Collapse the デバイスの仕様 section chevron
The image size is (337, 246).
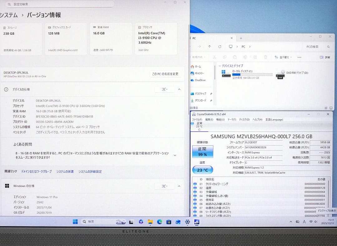click(x=179, y=89)
